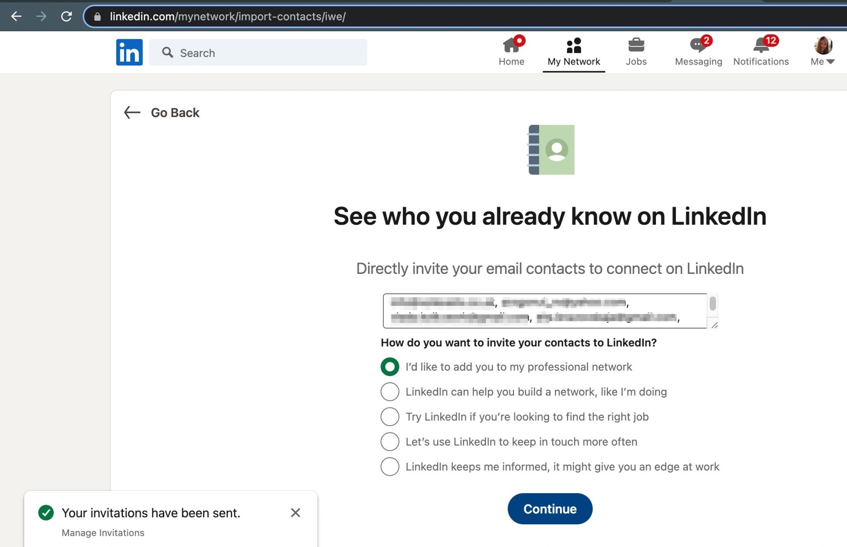Select "Let's use LinkedIn to keep in touch" option

coord(390,441)
